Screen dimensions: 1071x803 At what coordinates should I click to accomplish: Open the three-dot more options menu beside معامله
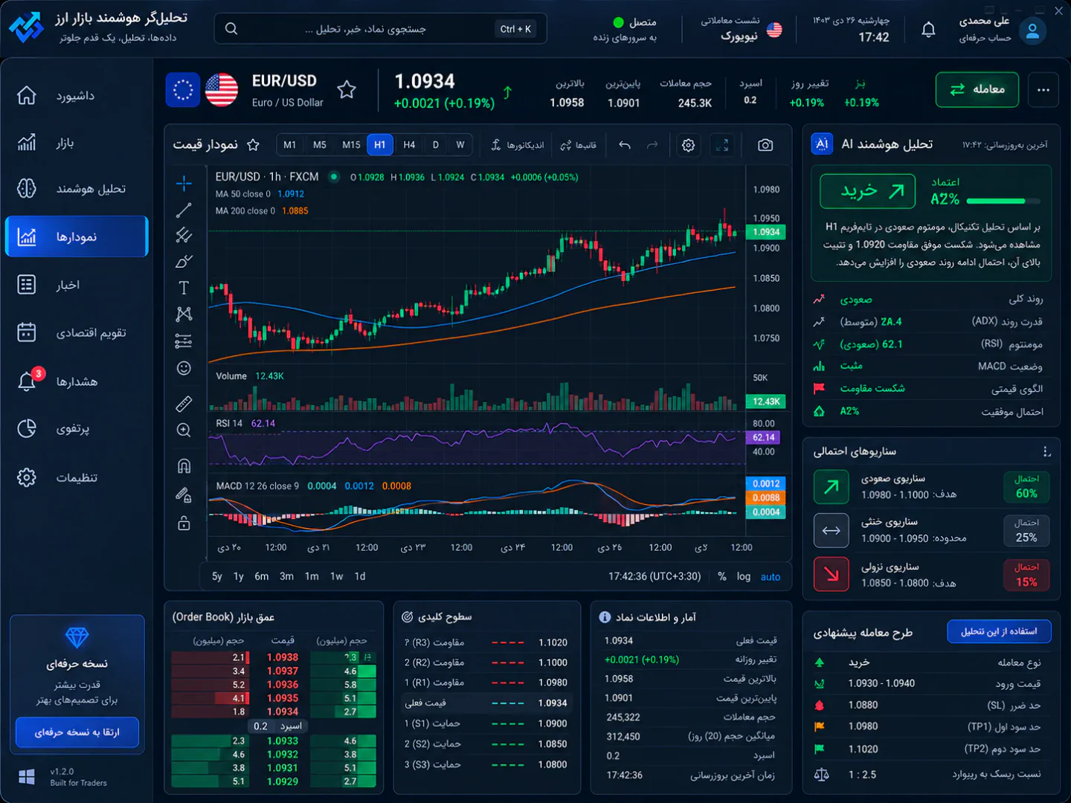click(x=1043, y=90)
